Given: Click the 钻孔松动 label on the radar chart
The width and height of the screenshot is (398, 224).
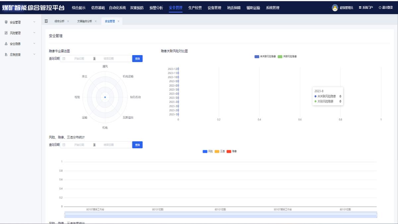Looking at the screenshot, I should 135,97.
